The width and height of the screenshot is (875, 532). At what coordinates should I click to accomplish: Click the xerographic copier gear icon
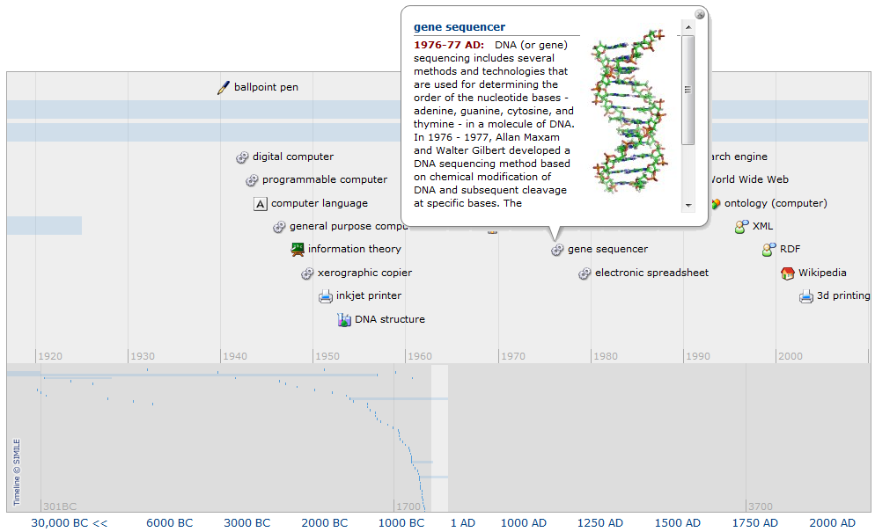click(x=307, y=273)
